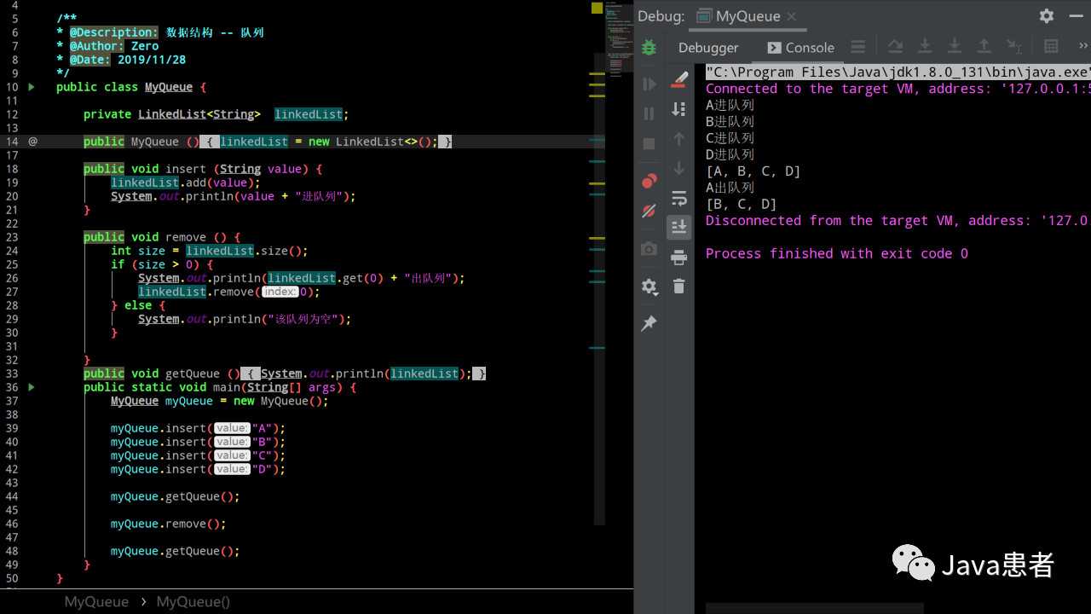1091x614 pixels.
Task: Switch to the Console tab
Action: click(801, 48)
